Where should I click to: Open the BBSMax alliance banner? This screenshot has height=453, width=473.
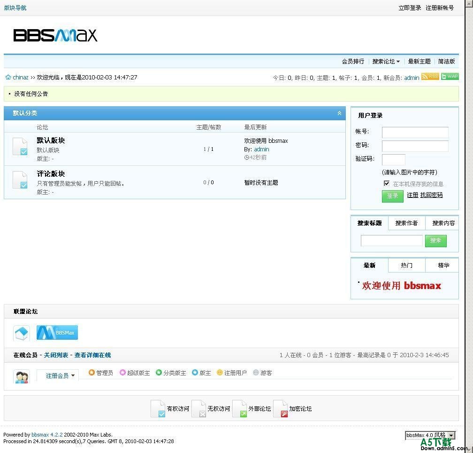pos(57,333)
